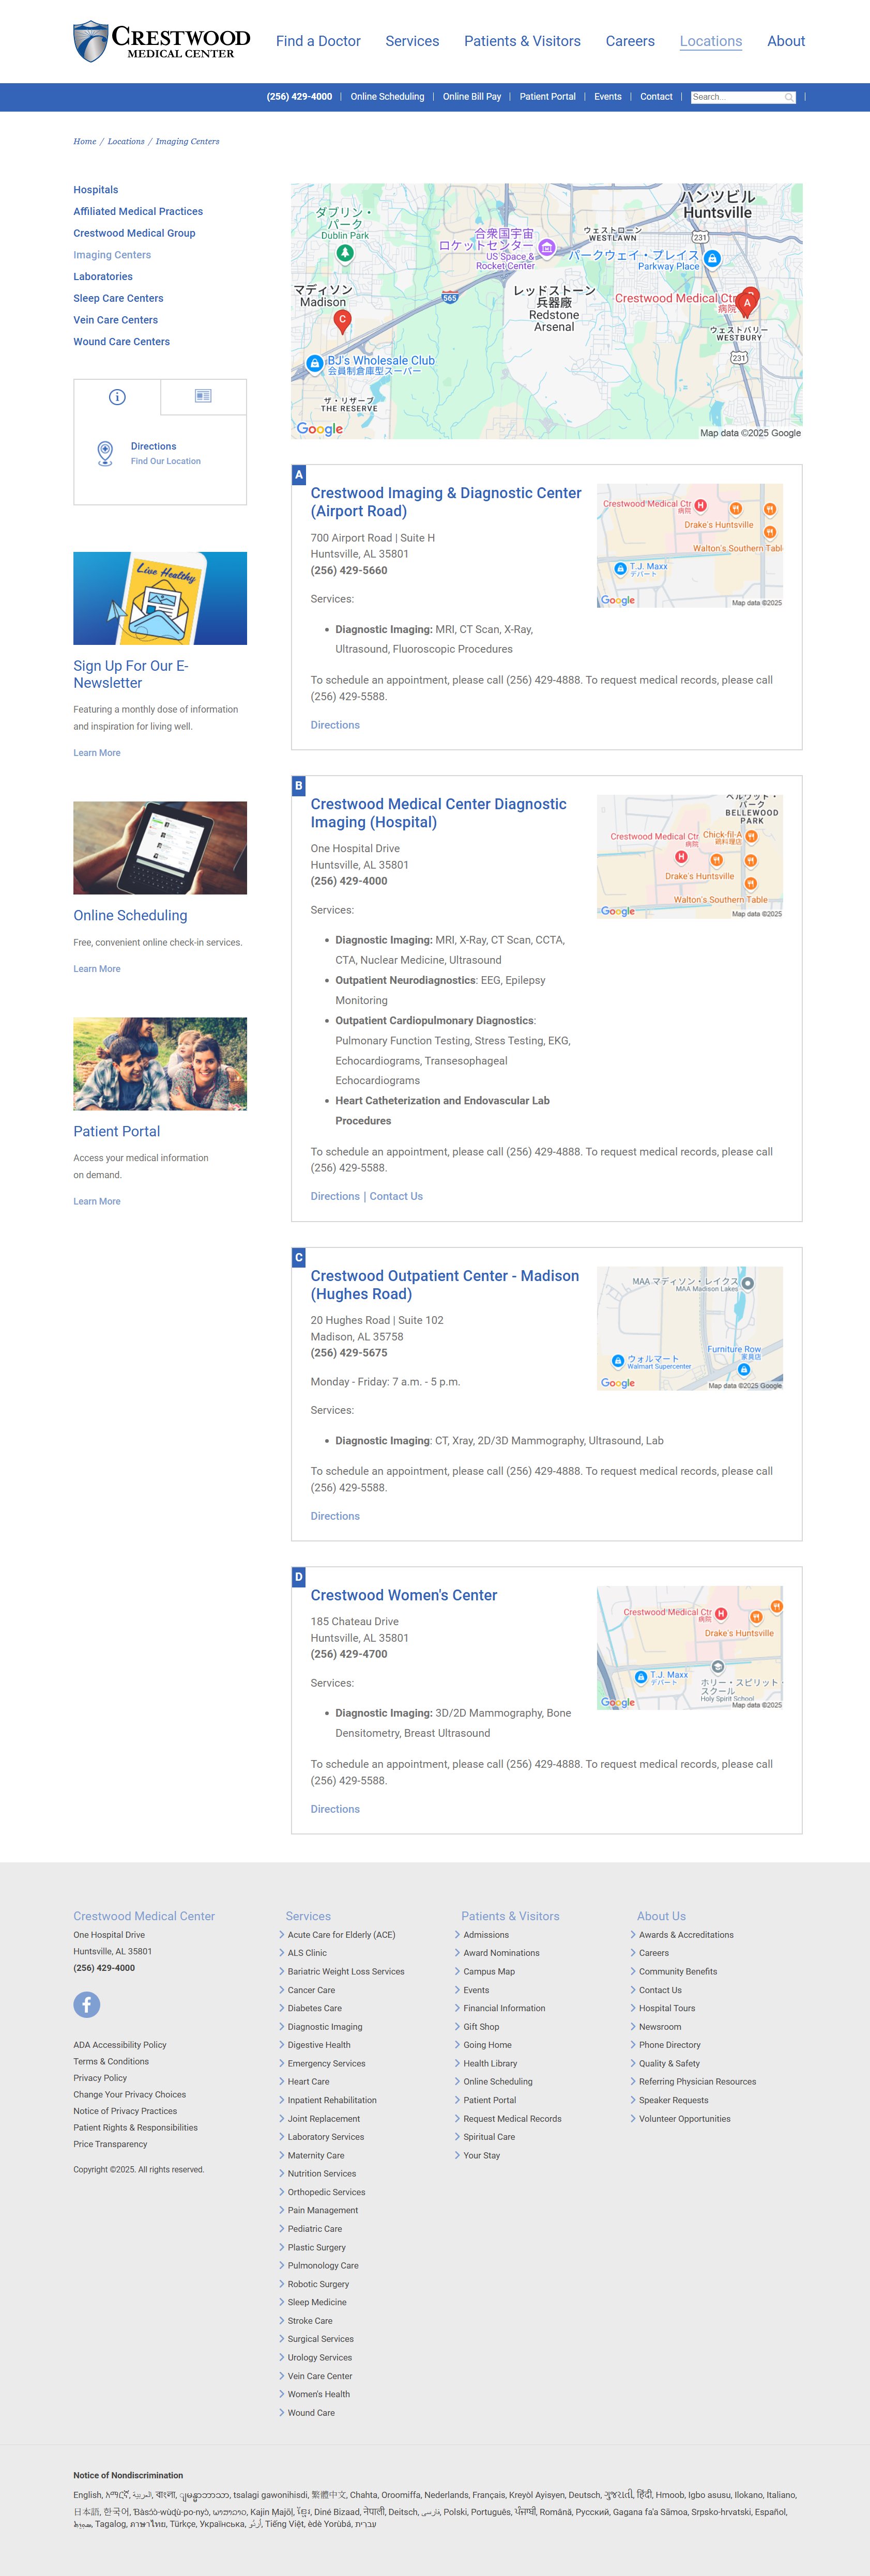Open Request Medical Records footer link
The height and width of the screenshot is (2576, 870).
(512, 2119)
